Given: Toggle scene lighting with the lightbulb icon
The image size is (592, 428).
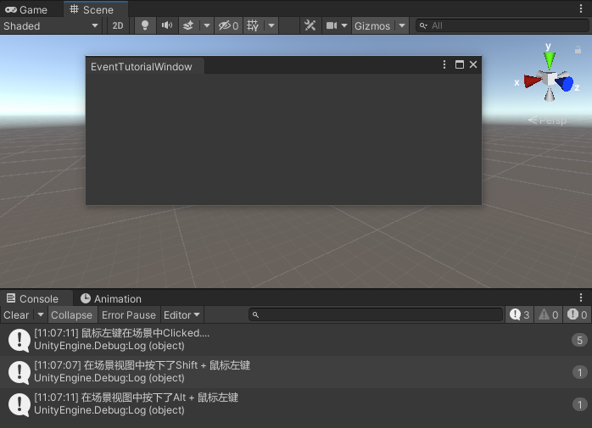Looking at the screenshot, I should point(144,25).
